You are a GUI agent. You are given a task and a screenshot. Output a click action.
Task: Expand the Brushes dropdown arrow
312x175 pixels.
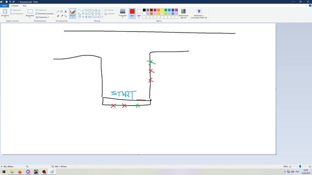(x=73, y=17)
